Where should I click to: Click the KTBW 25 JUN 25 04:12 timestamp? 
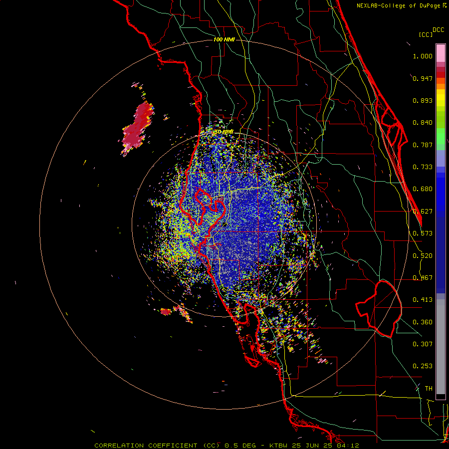point(314,446)
